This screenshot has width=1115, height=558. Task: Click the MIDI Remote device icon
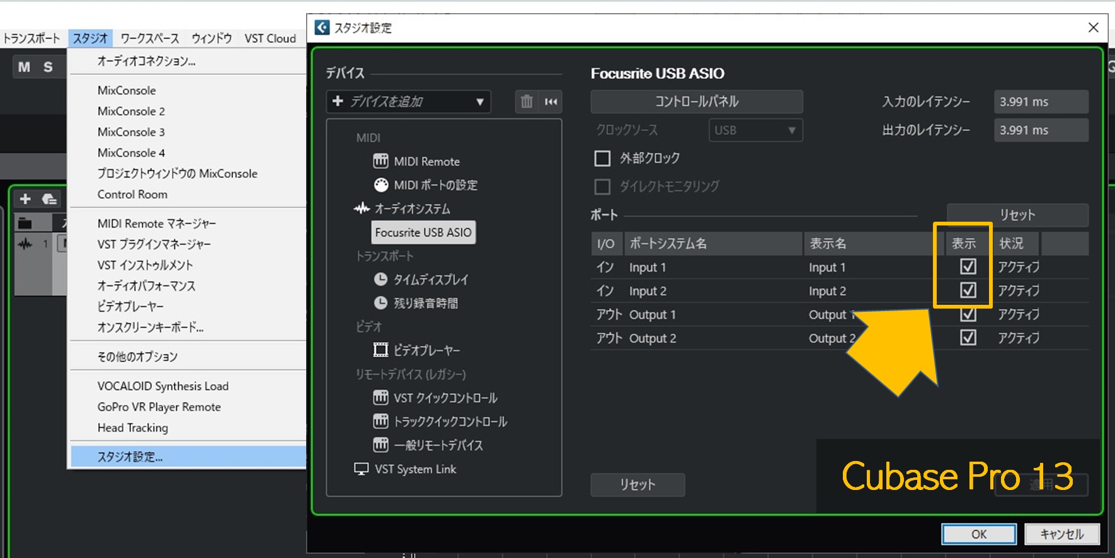click(x=380, y=161)
